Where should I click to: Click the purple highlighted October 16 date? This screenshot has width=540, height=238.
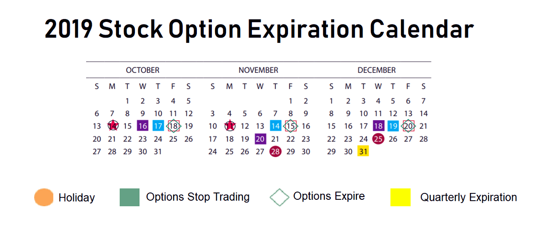pos(143,126)
